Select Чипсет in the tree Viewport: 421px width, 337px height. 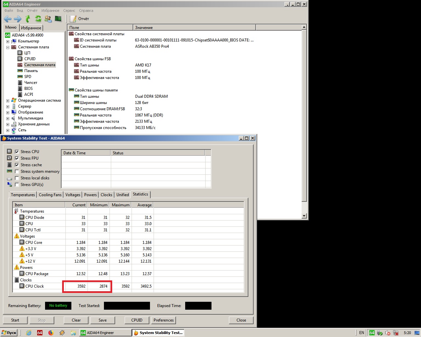[x=31, y=83]
